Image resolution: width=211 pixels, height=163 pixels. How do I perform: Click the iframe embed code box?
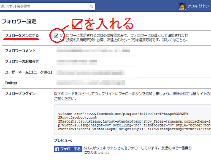pos(133,120)
